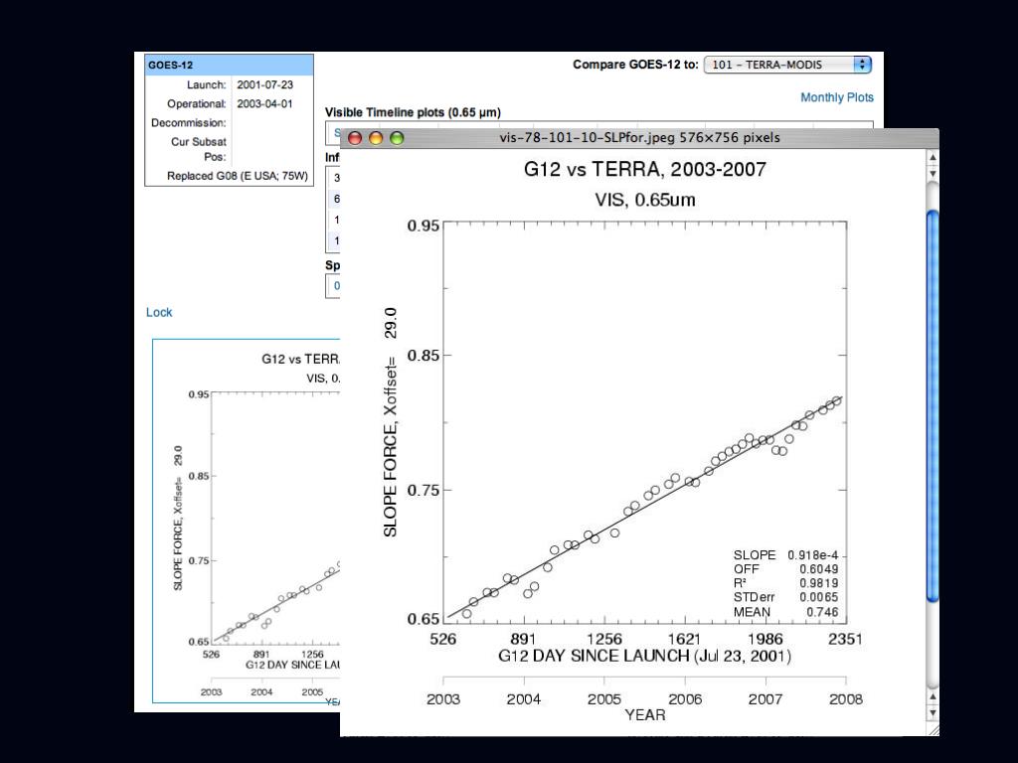Click the 'Compare GOES-12 to:' label

tap(635, 65)
